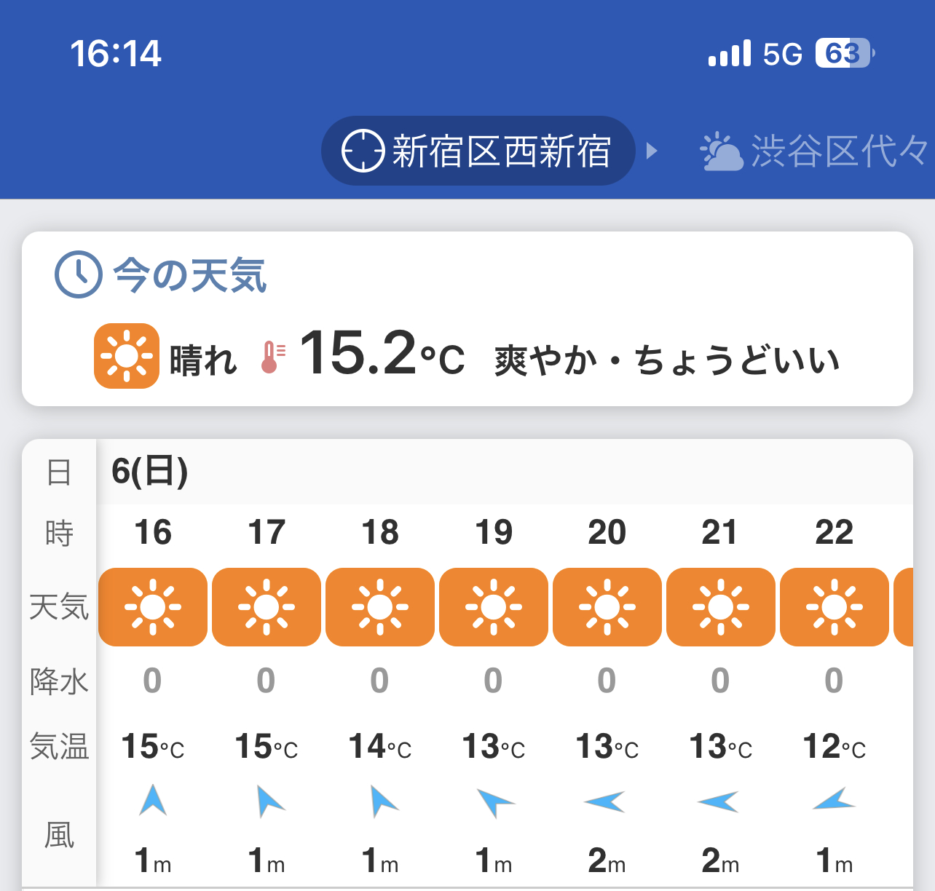Select the sunny weather tile for 16時
This screenshot has height=891, width=935.
pyautogui.click(x=153, y=607)
